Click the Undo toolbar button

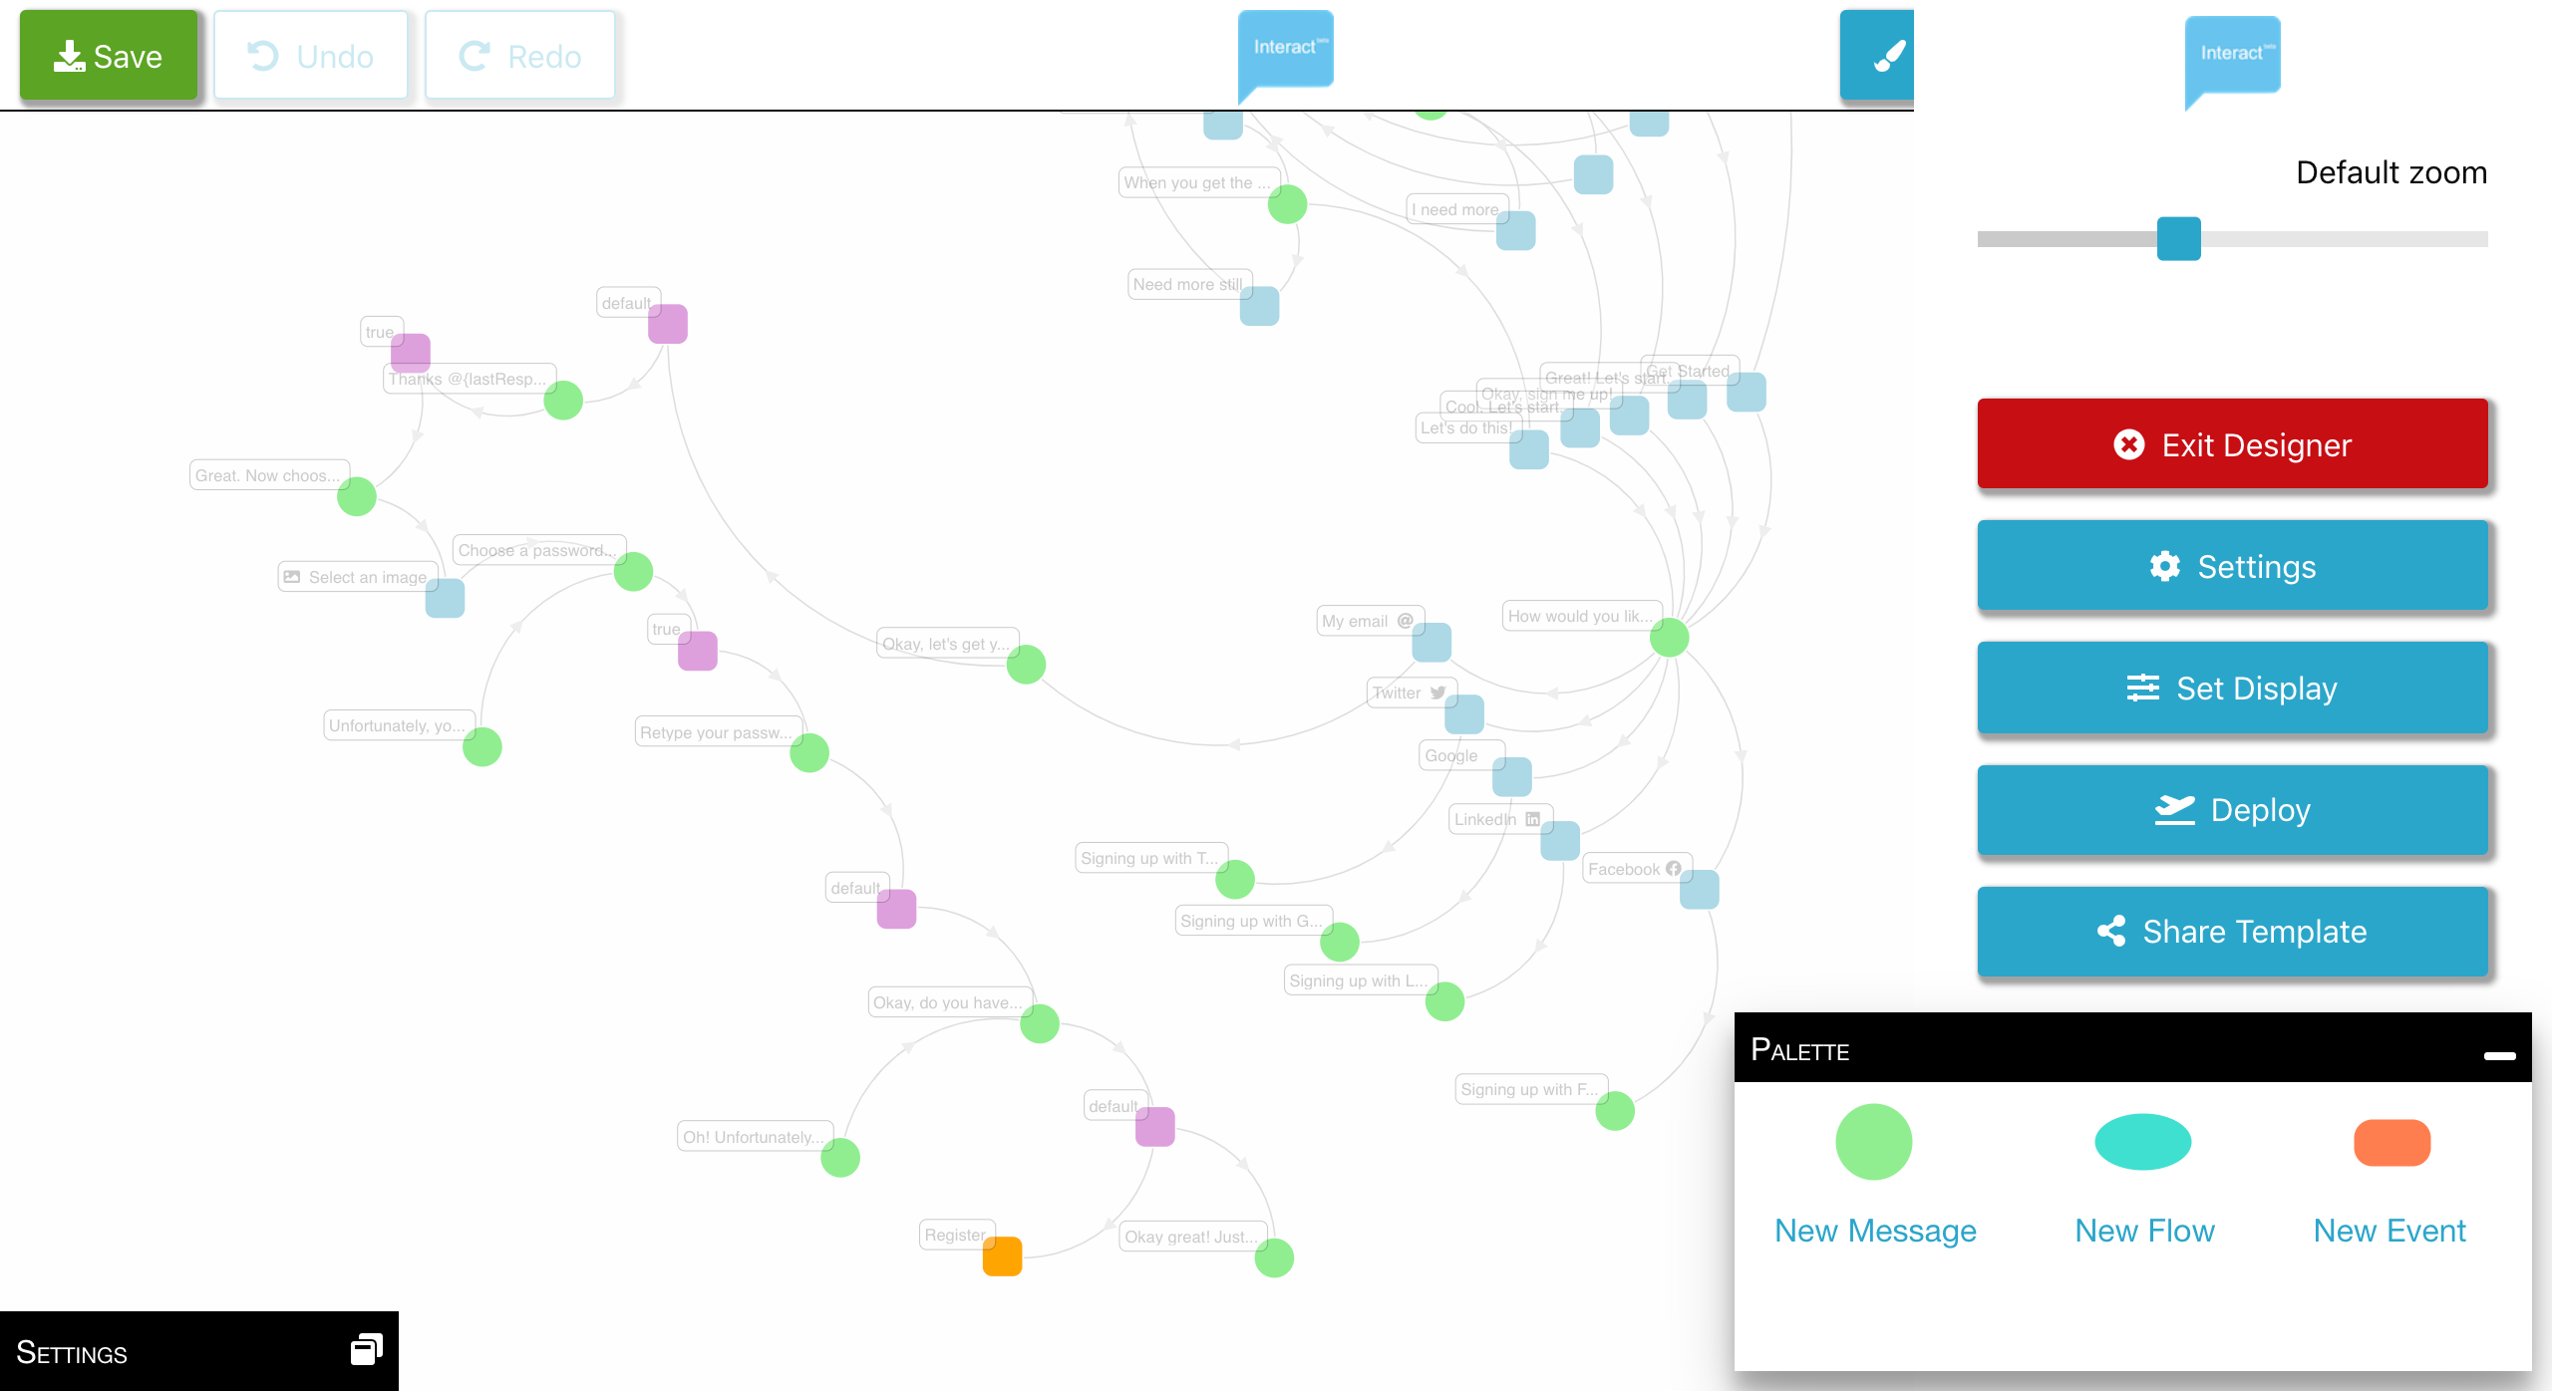click(x=310, y=56)
